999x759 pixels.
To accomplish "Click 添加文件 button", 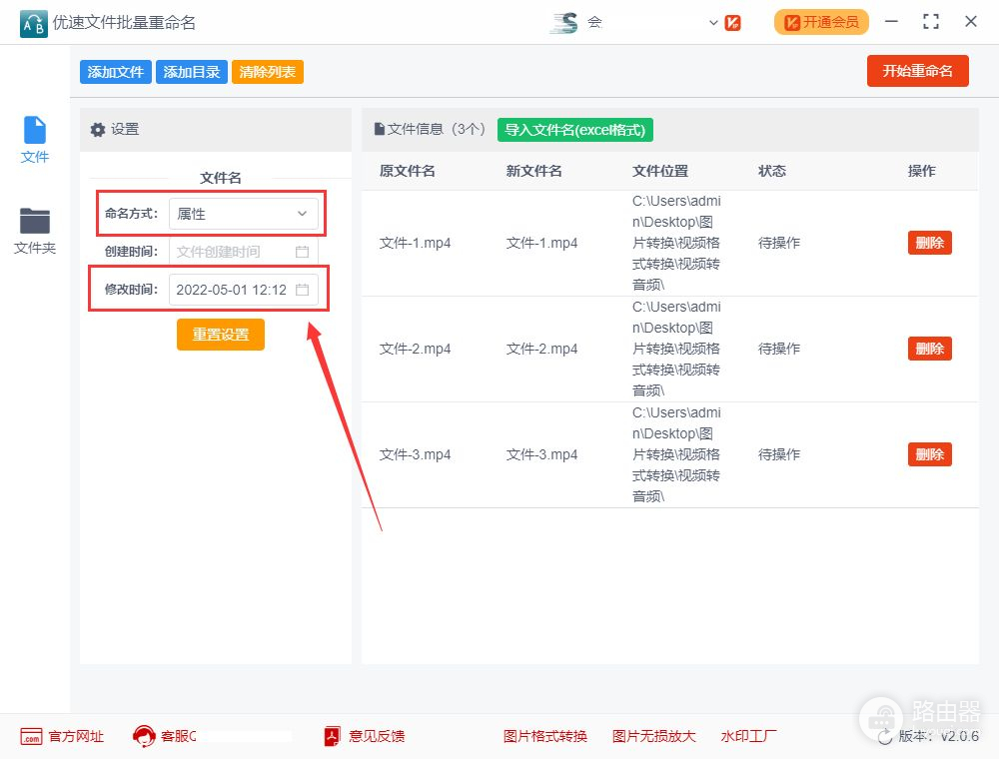I will pos(116,72).
